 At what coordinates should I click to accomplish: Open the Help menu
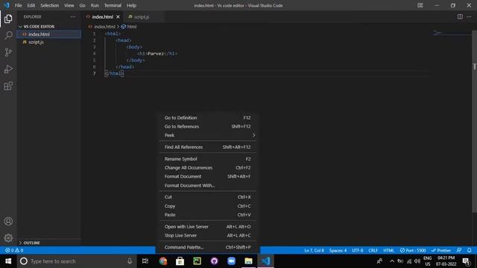point(131,5)
